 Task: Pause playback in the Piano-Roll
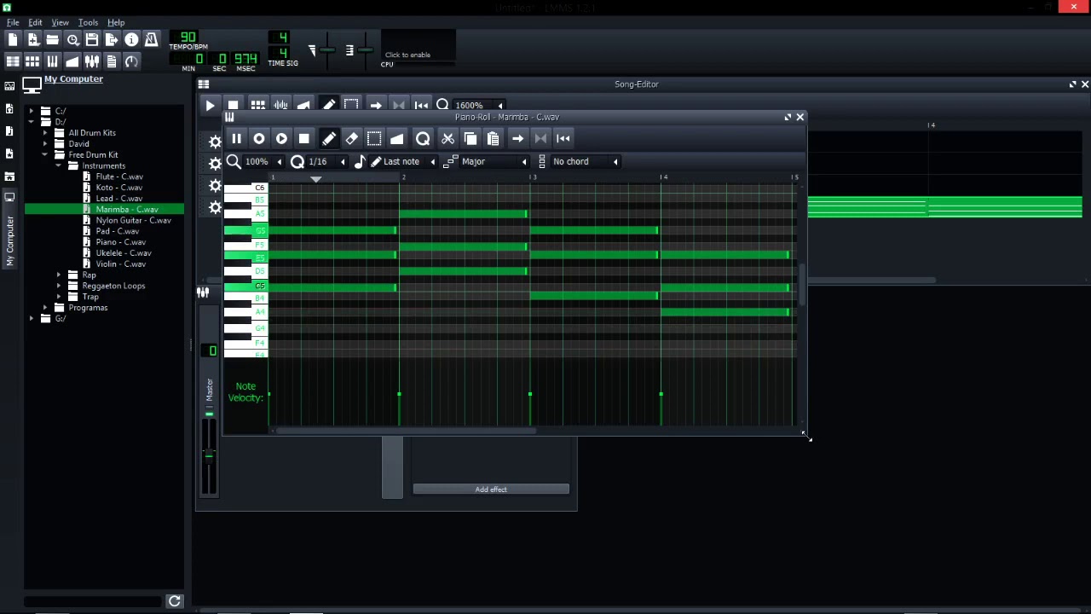[x=236, y=138]
